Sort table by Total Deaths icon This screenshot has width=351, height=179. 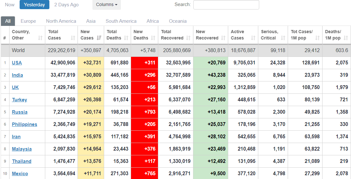(x=126, y=38)
